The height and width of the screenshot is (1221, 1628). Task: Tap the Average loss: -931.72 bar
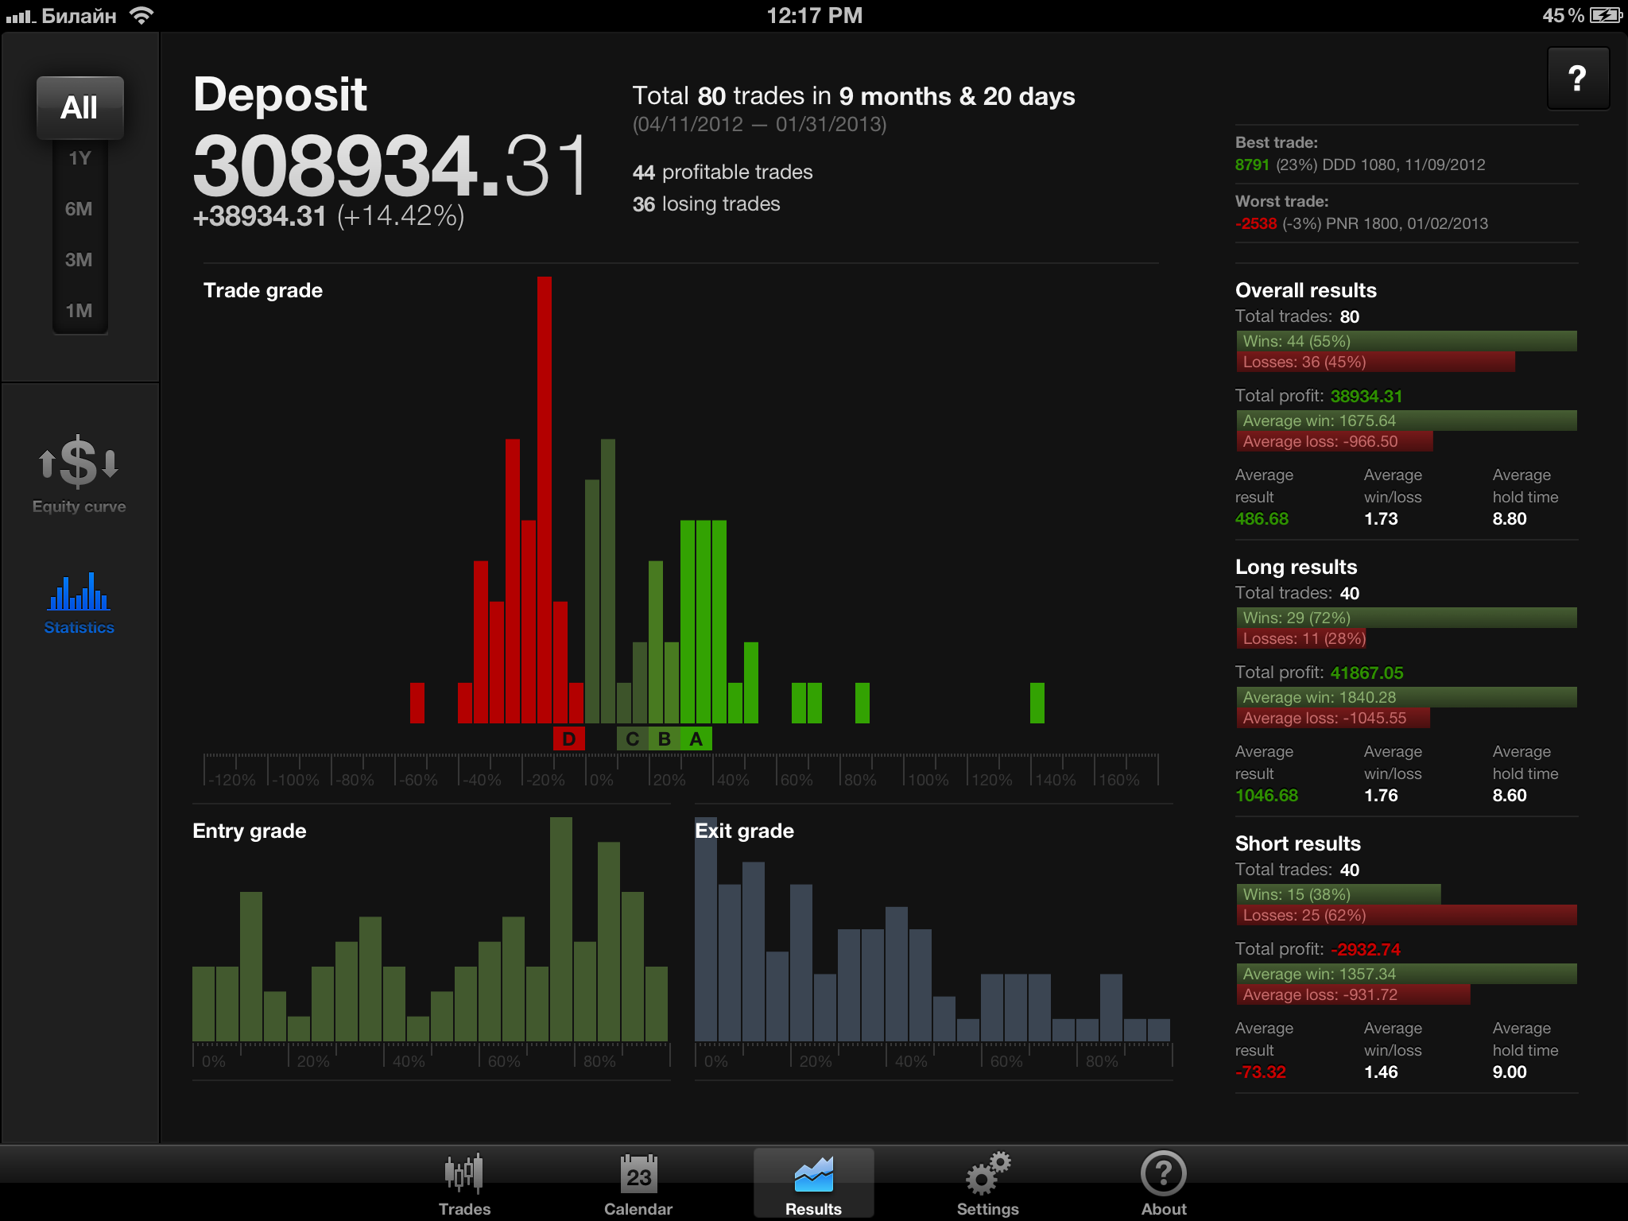1353,994
